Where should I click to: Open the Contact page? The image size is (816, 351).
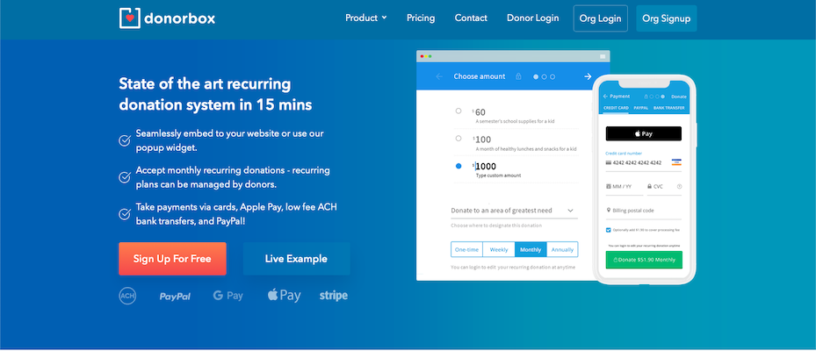[x=471, y=18]
